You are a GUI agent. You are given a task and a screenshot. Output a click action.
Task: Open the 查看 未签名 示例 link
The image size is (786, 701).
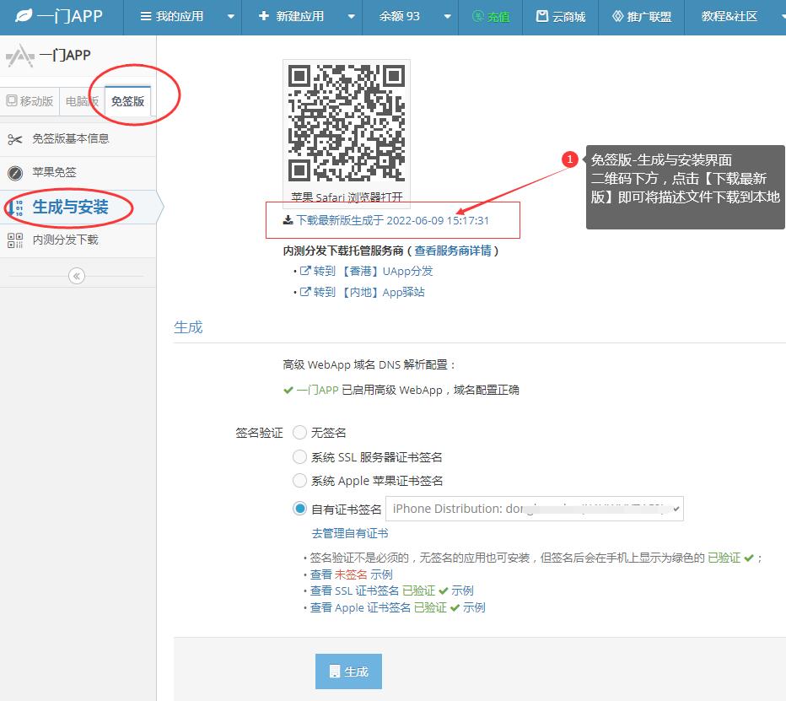point(351,574)
